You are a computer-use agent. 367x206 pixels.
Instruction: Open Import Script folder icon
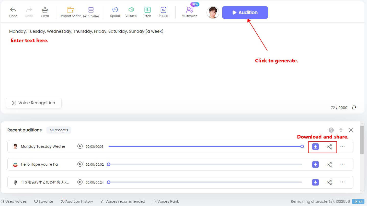pyautogui.click(x=71, y=12)
